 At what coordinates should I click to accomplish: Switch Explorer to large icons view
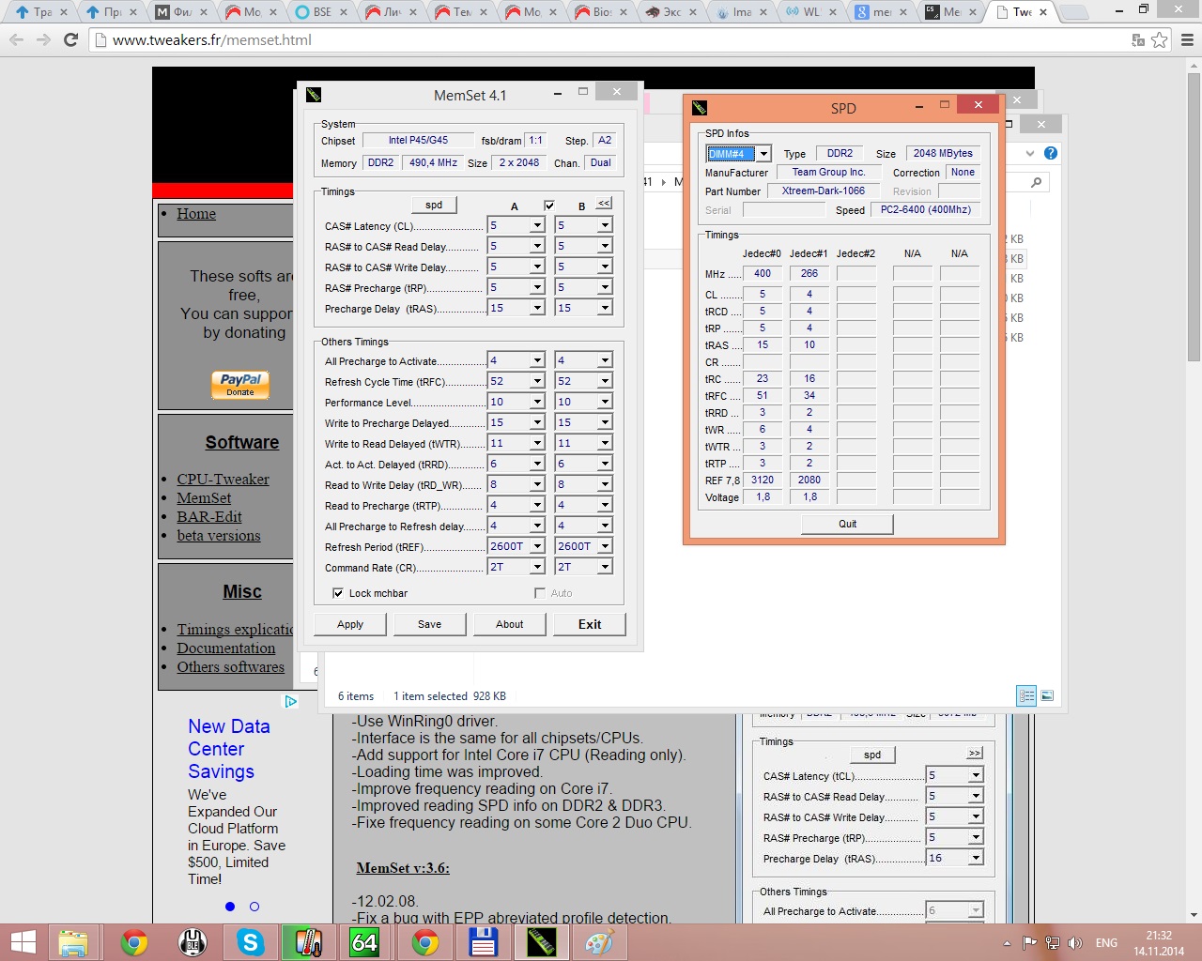(1047, 695)
